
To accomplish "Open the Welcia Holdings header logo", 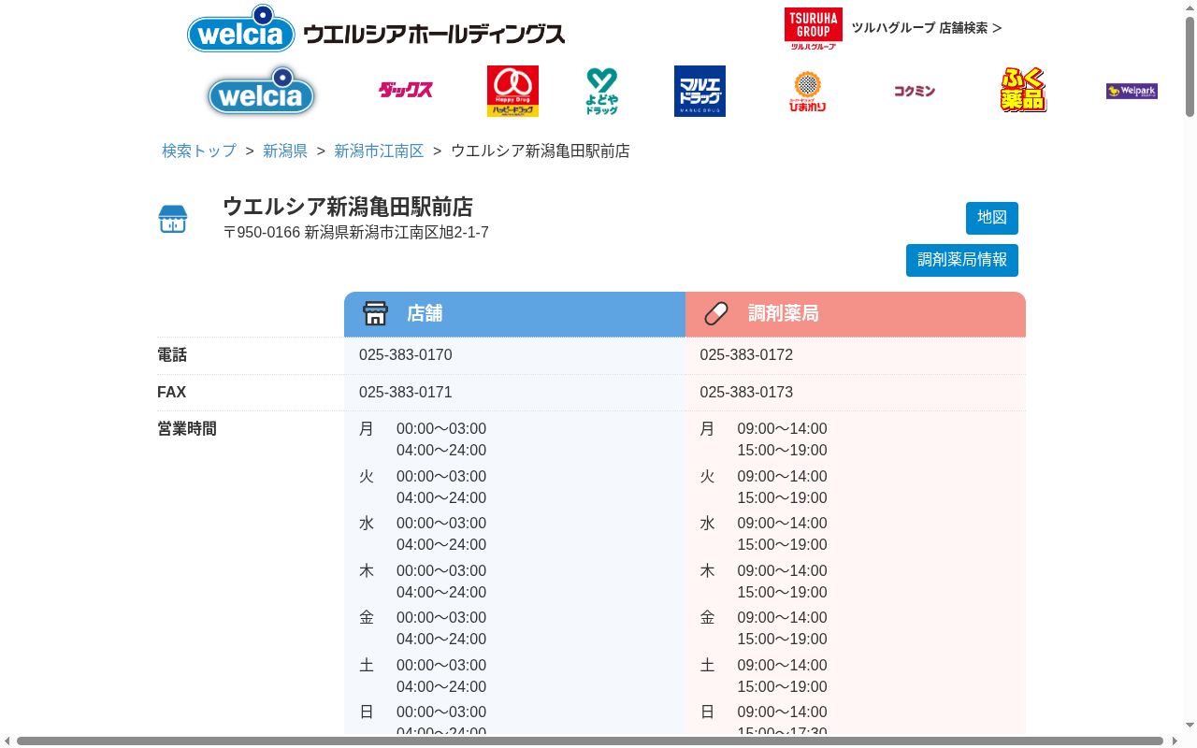I will click(376, 29).
